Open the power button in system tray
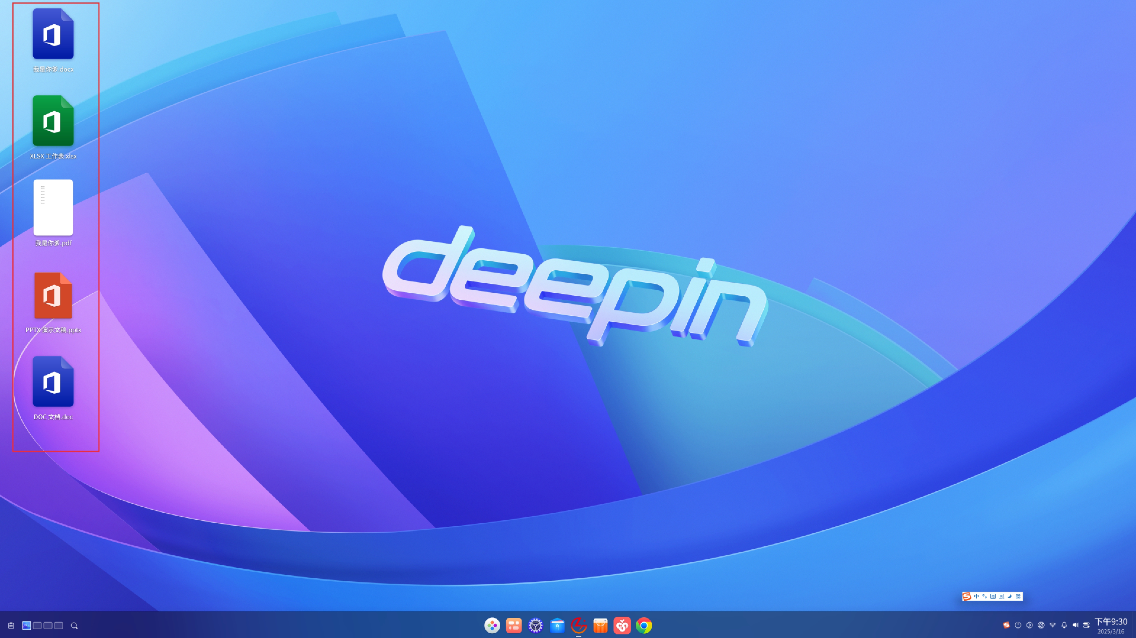Image resolution: width=1136 pixels, height=638 pixels. coord(1018,625)
